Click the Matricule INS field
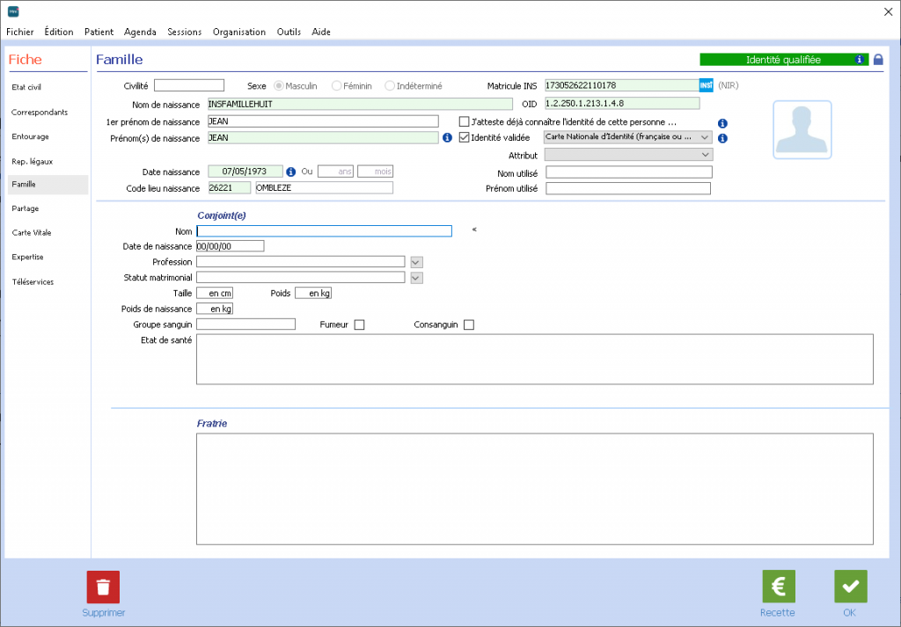The width and height of the screenshot is (901, 627). pyautogui.click(x=622, y=85)
